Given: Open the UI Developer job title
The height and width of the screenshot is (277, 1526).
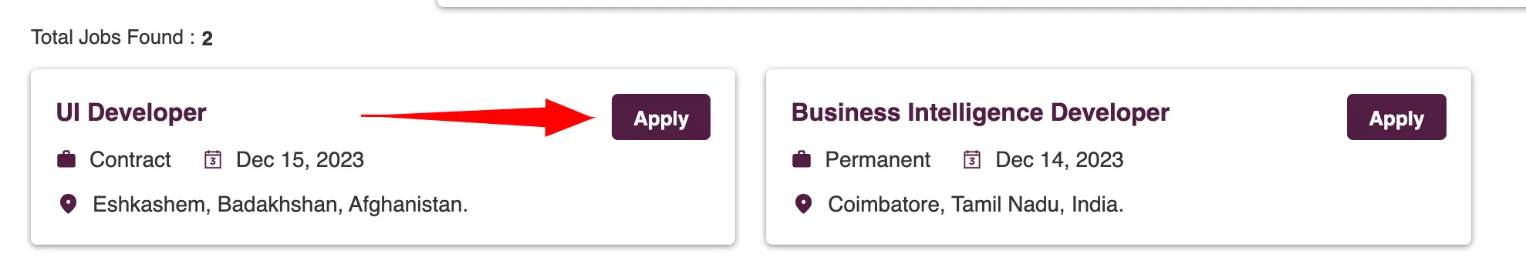Looking at the screenshot, I should tap(131, 112).
